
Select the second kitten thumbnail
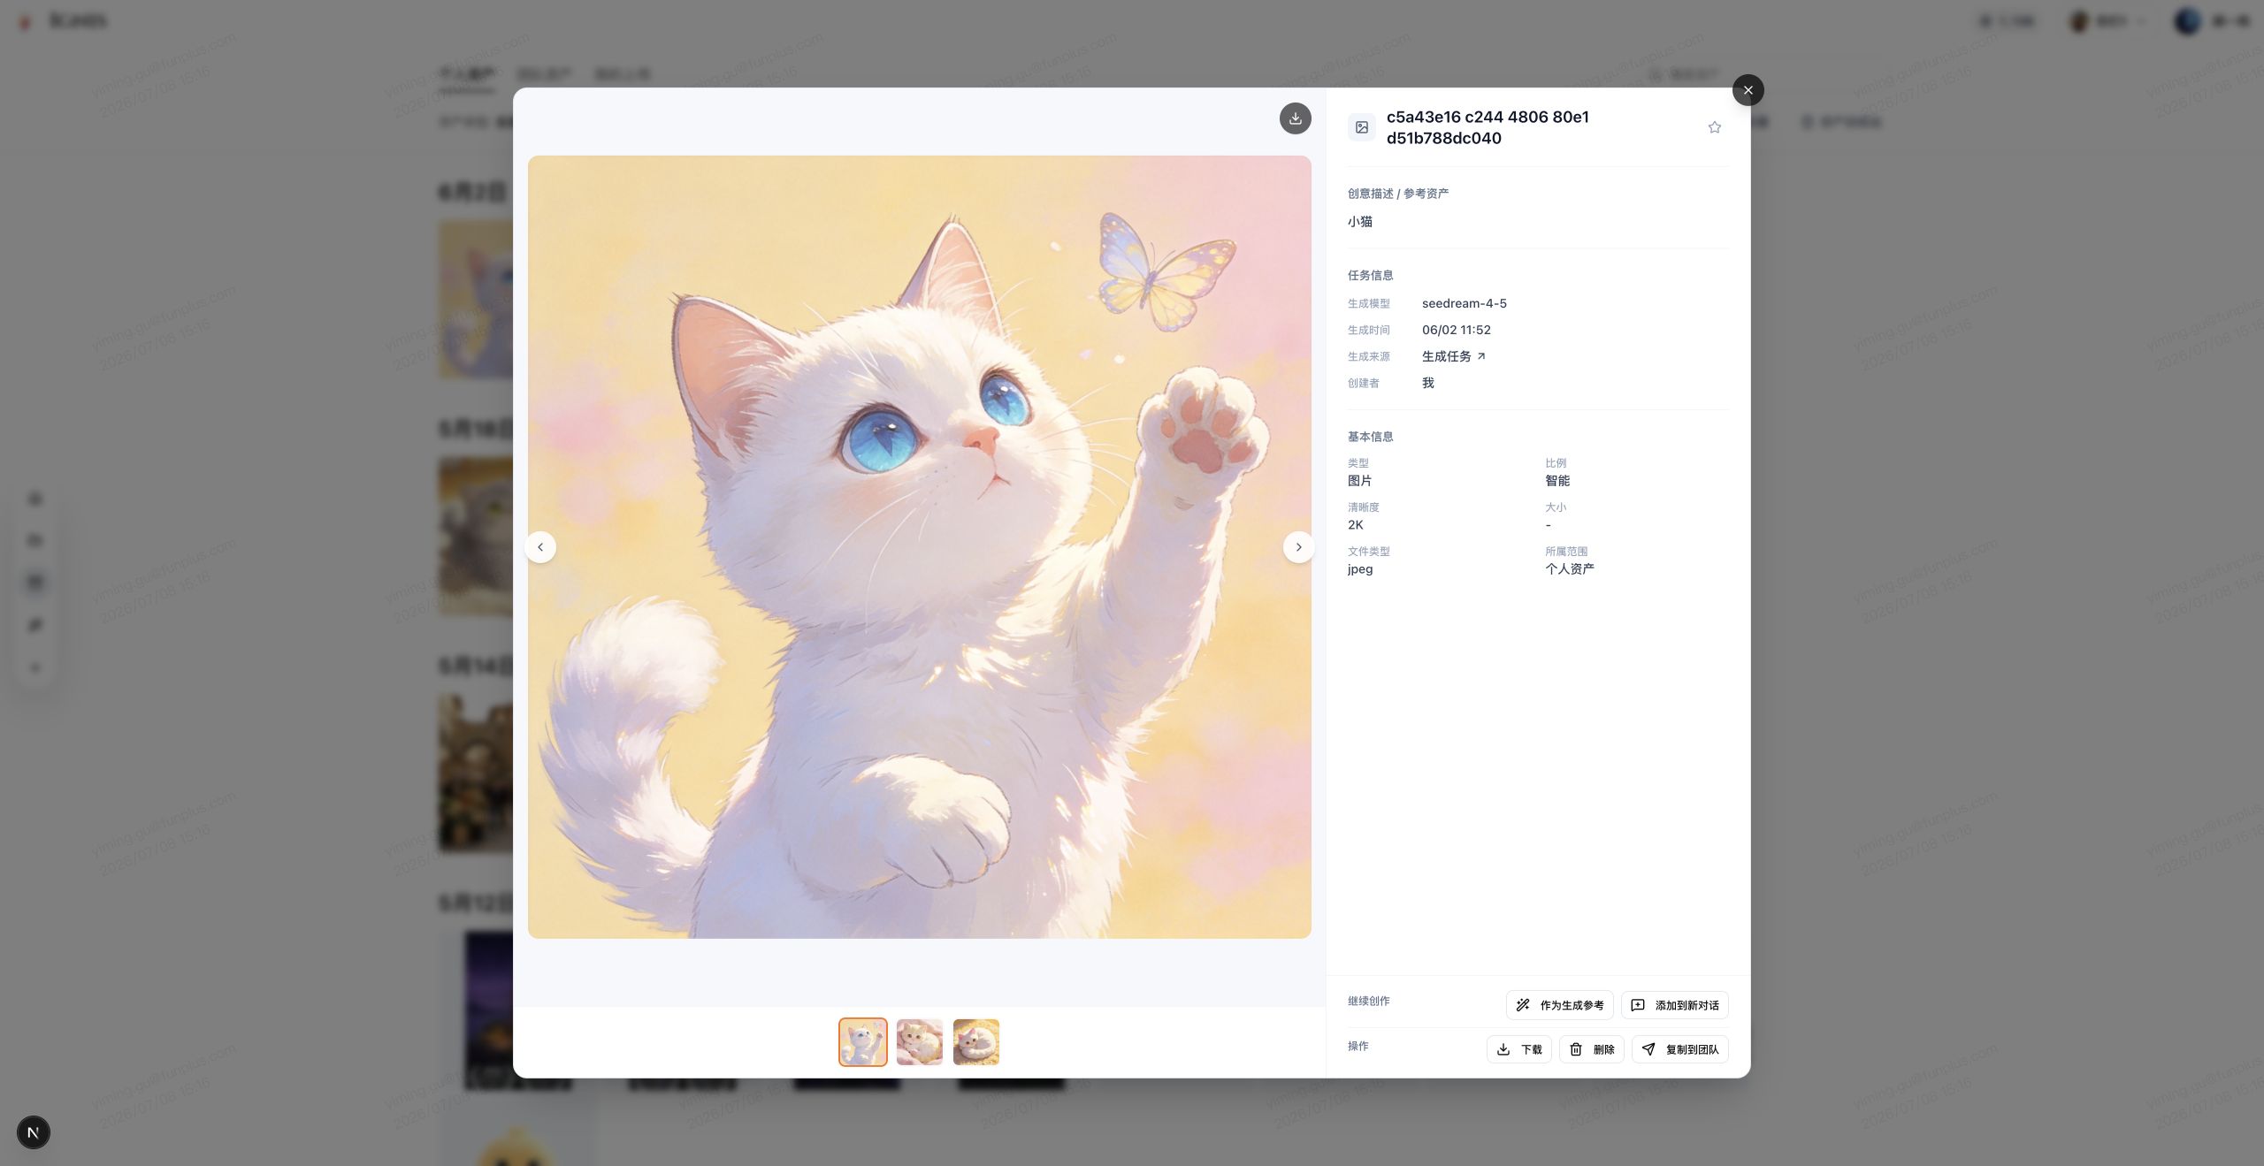919,1042
